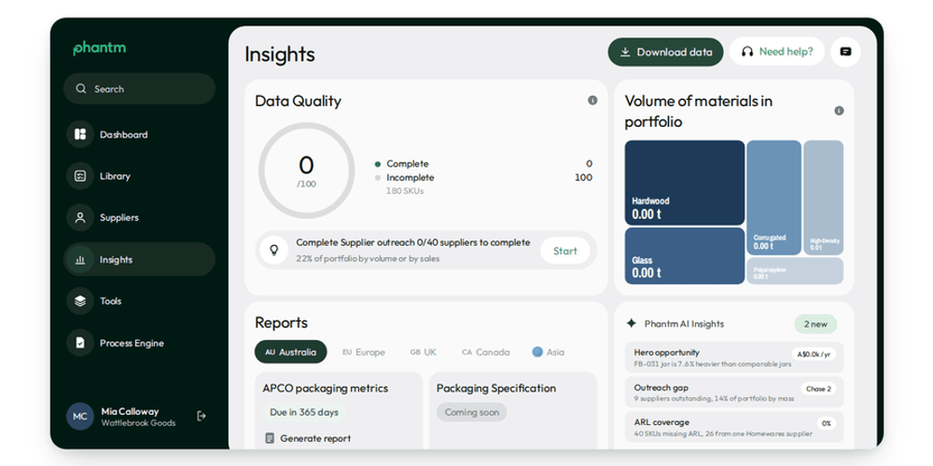Click the grey Incomplete legend dot
The image size is (933, 466).
(378, 178)
